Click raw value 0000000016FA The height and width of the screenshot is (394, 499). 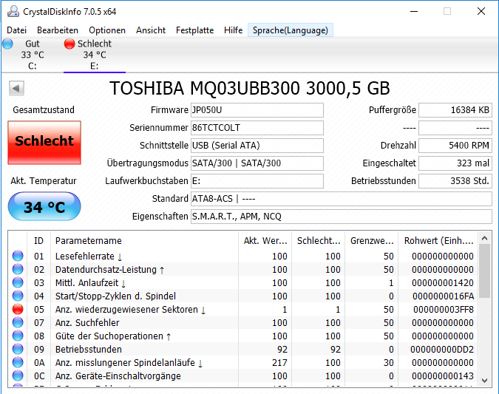[x=443, y=296]
